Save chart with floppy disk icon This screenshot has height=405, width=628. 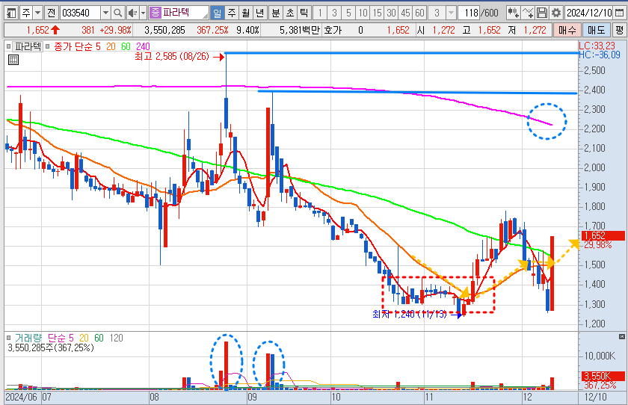coord(542,13)
